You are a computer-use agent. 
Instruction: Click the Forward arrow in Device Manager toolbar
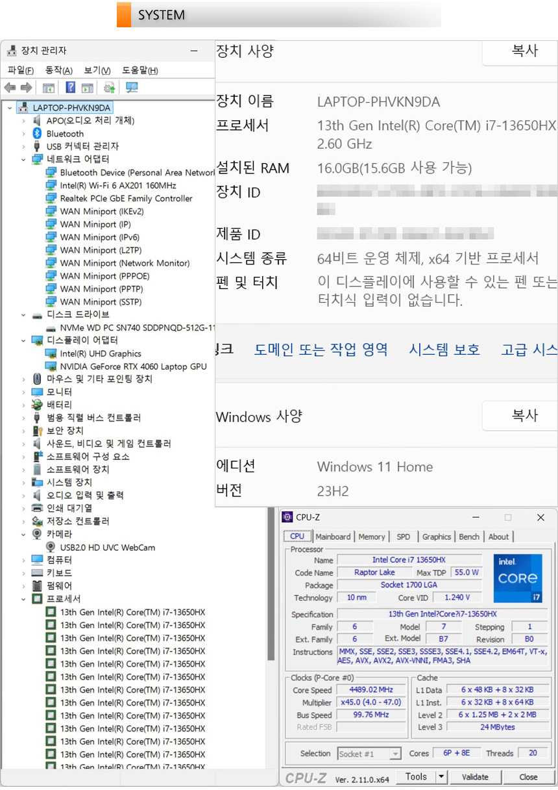click(26, 88)
